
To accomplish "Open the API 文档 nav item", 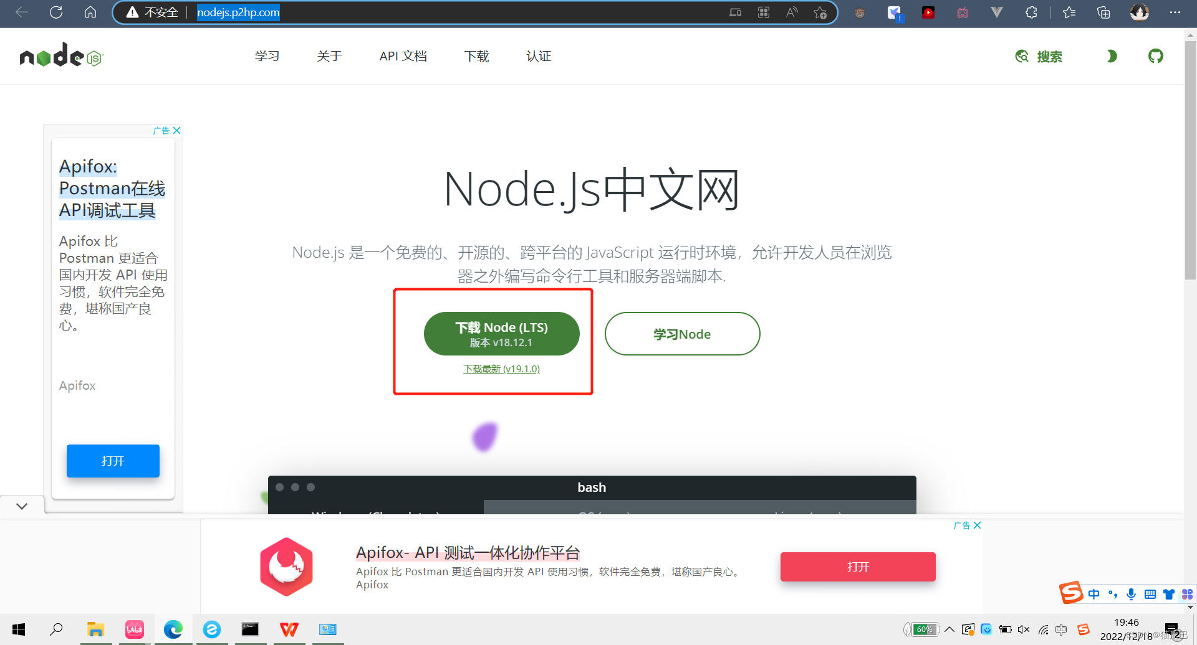I will click(403, 56).
